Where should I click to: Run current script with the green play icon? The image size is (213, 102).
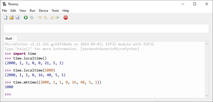[x=26, y=17]
